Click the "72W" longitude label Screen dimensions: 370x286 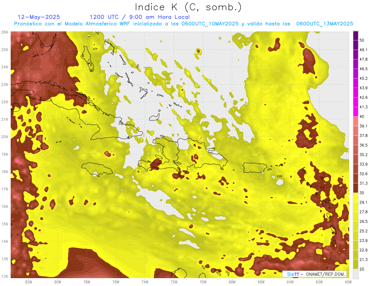point(174,282)
